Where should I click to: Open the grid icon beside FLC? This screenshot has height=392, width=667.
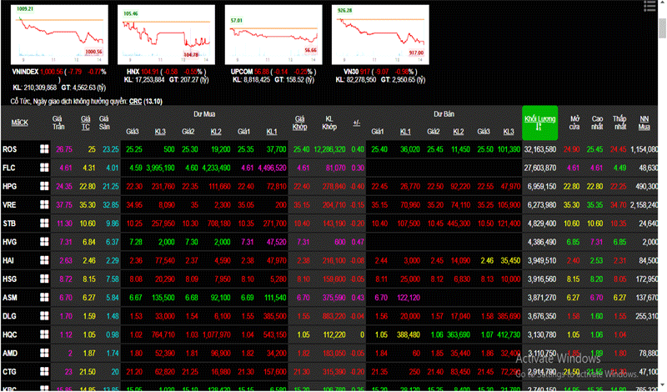click(44, 168)
